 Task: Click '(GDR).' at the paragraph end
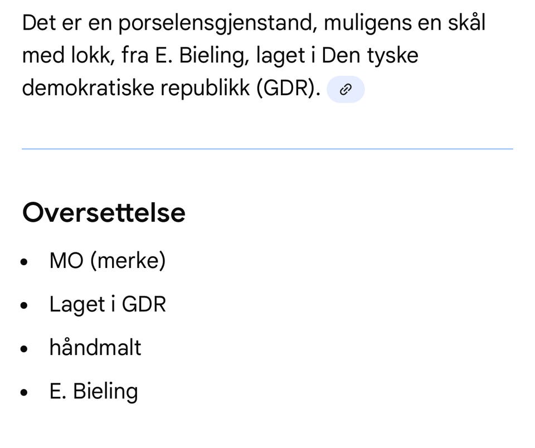coord(288,88)
